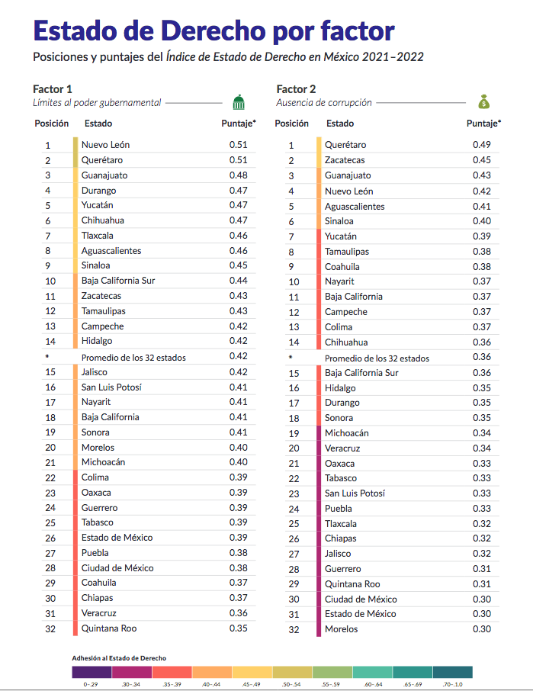
Task: Click the "Adhesión al Estado de Derecho" legend label
Action: click(119, 657)
